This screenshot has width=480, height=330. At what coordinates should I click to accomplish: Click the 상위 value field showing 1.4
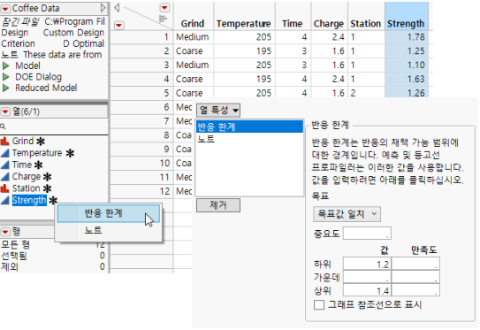click(x=367, y=290)
